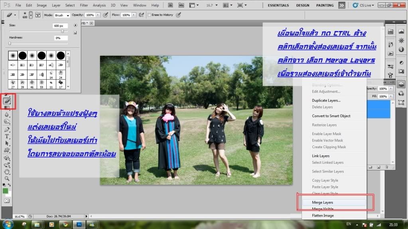
Task: Open the Masks panel icon in the dock
Action: coord(401,71)
